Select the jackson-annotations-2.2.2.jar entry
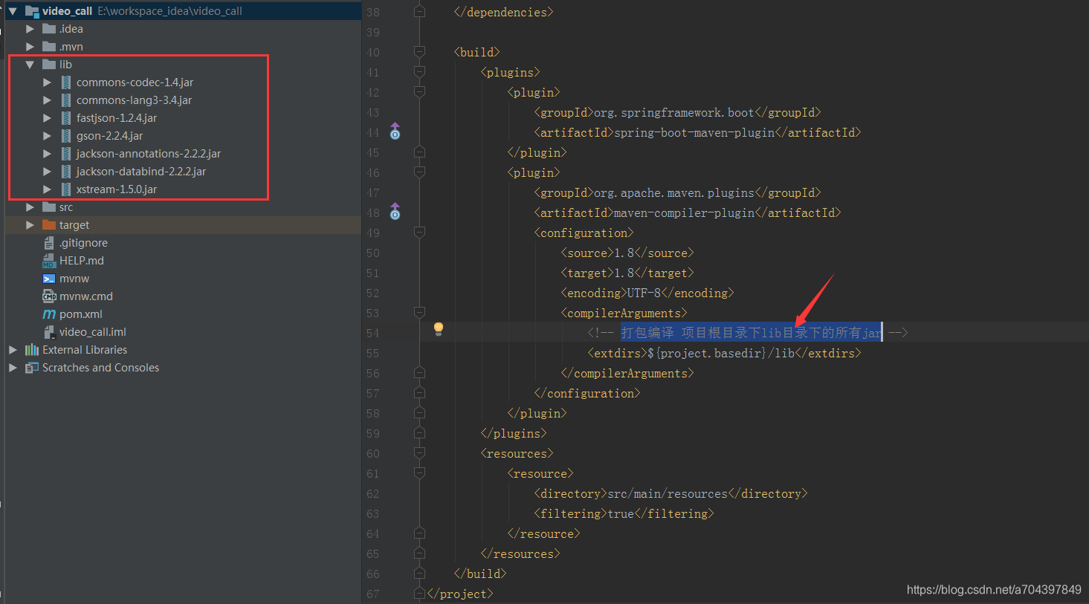Screen dimensions: 1089x604 point(149,154)
